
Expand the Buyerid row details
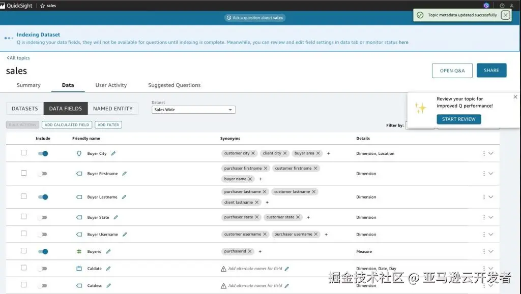pyautogui.click(x=491, y=251)
